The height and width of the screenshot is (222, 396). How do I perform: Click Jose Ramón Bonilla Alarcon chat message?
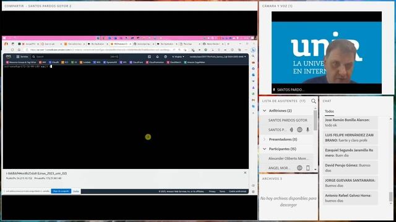[x=350, y=123]
